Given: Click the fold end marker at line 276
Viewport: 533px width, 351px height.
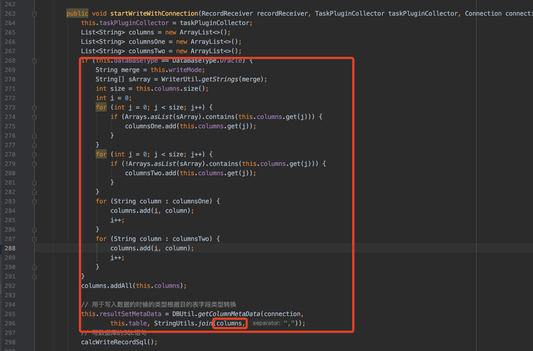Looking at the screenshot, I should pos(34,136).
